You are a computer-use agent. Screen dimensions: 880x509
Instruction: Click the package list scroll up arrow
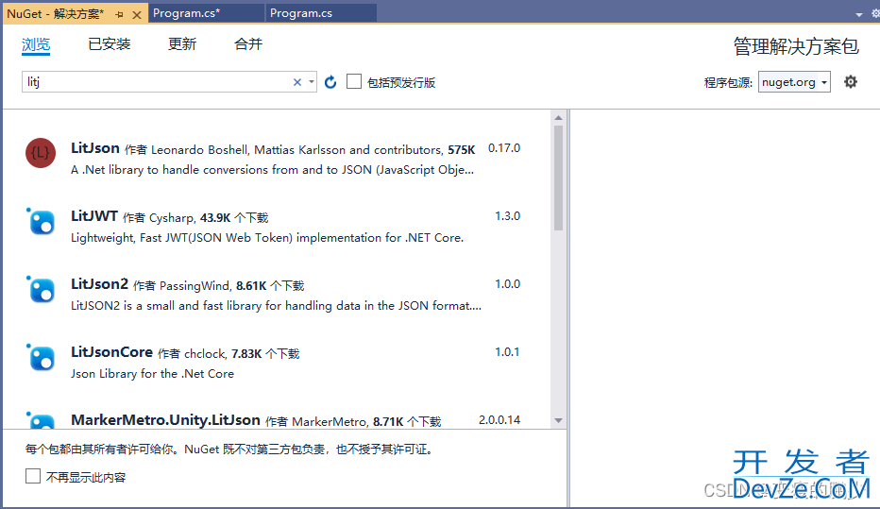[x=558, y=117]
